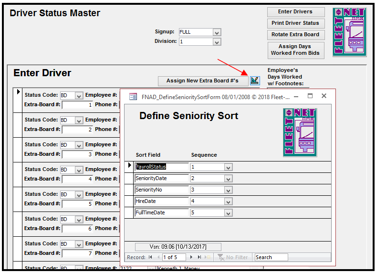This screenshot has width=376, height=272.
Task: Click the new blank record navigator icon
Action: coord(208,257)
